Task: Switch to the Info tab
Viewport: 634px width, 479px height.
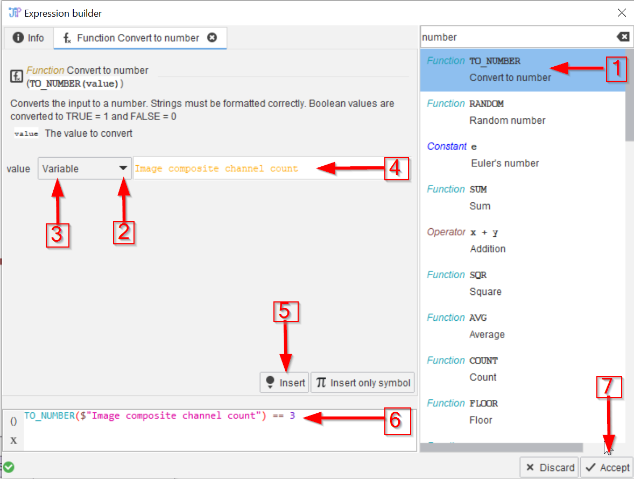Action: pyautogui.click(x=29, y=38)
